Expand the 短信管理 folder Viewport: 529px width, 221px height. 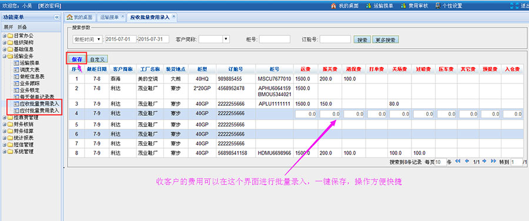click(x=4, y=145)
